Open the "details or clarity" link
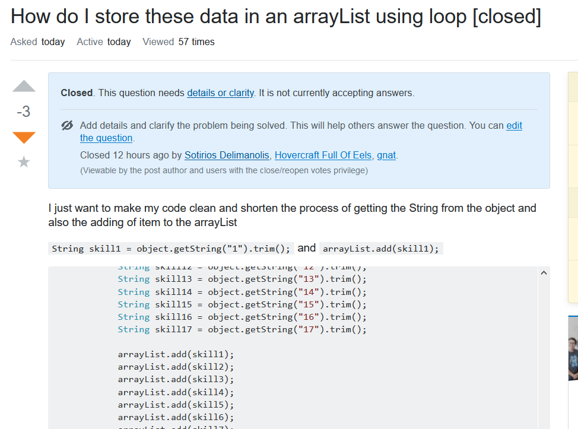This screenshot has width=578, height=429. tap(220, 93)
